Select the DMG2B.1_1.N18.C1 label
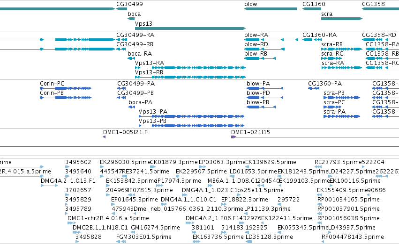 [100, 228]
